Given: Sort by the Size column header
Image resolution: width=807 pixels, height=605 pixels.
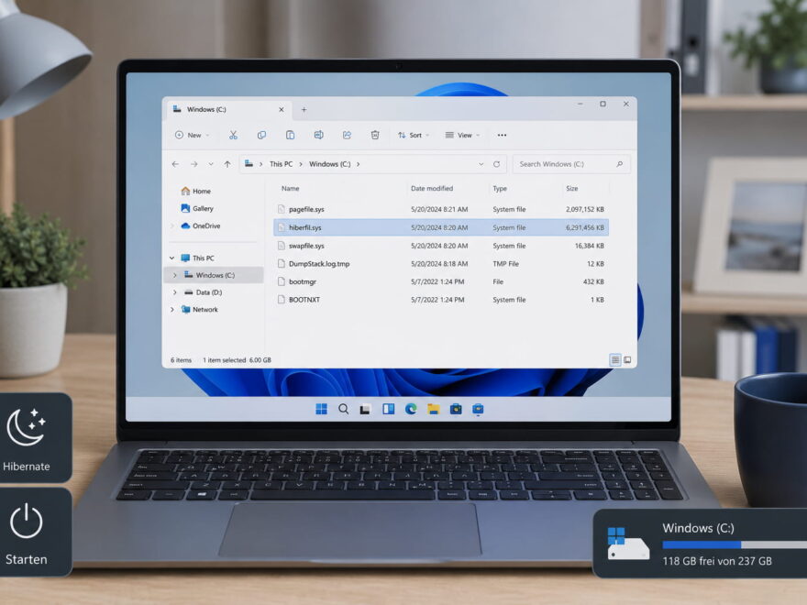Looking at the screenshot, I should coord(572,188).
